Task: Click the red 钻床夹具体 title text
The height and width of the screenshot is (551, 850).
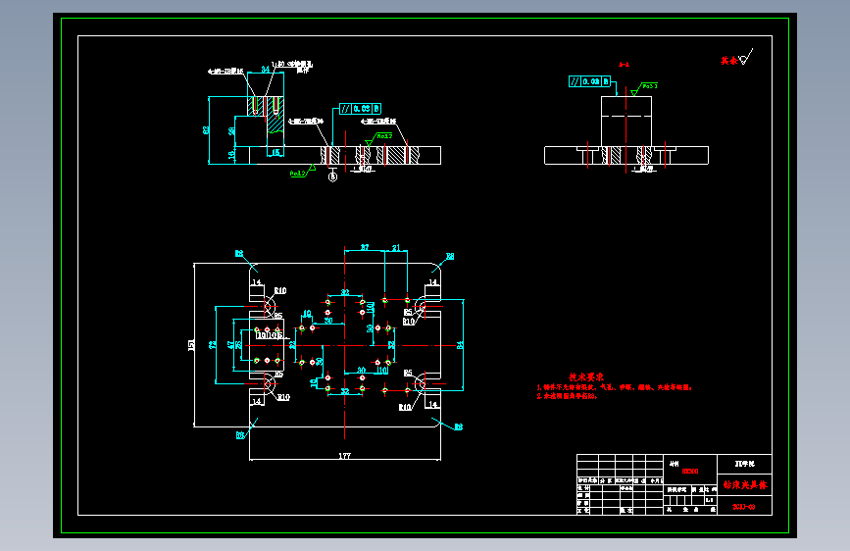Action: pyautogui.click(x=745, y=485)
